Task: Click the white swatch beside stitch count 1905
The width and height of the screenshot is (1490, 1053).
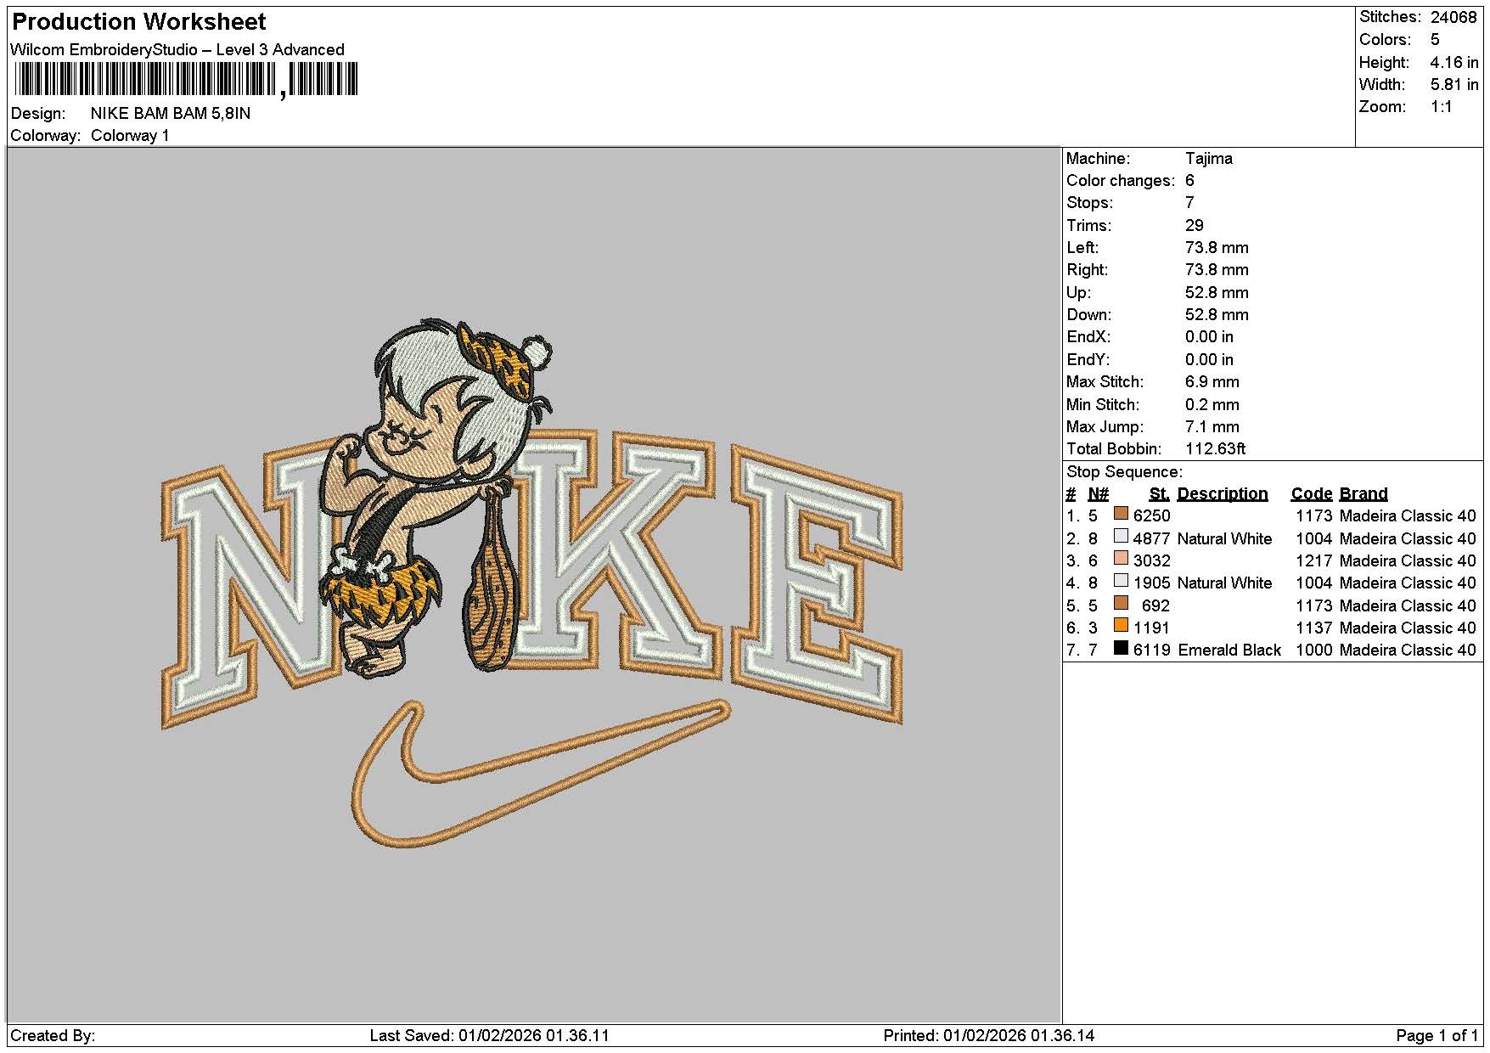Action: 1121,581
